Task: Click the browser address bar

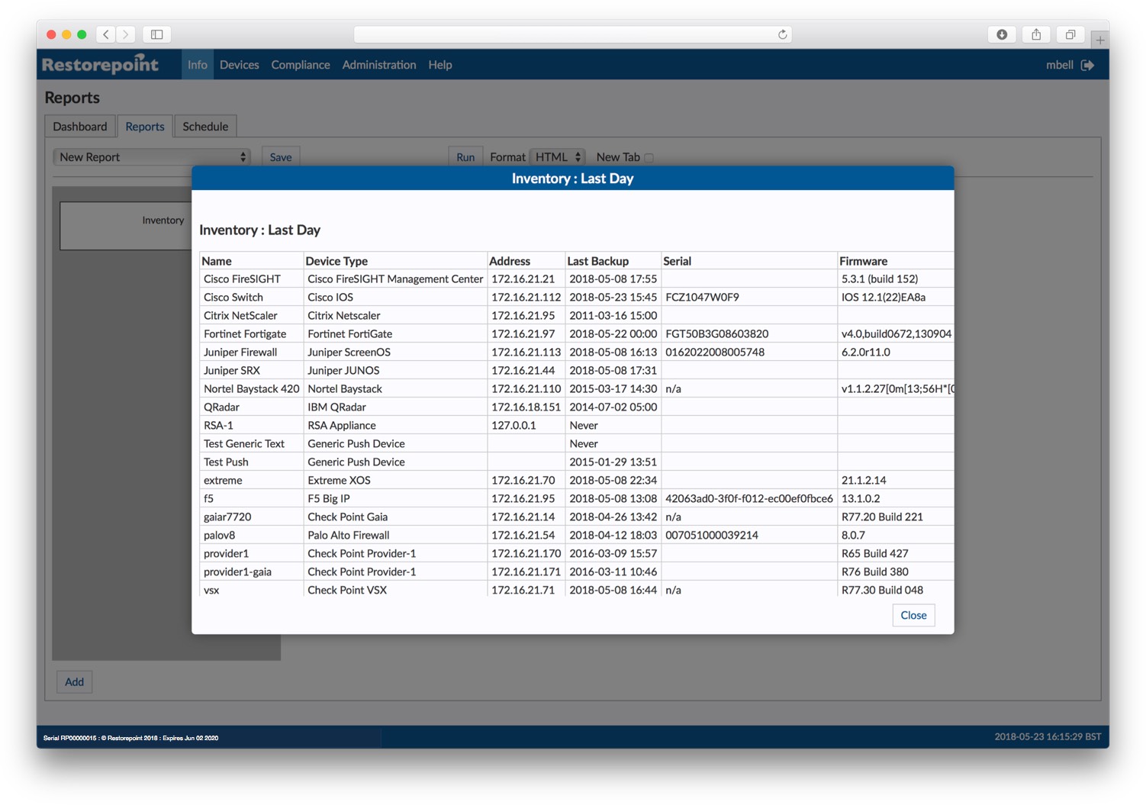Action: 572,34
